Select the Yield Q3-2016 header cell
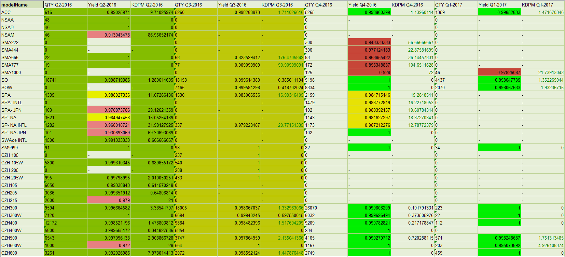This screenshot has width=565, height=257. [239, 5]
